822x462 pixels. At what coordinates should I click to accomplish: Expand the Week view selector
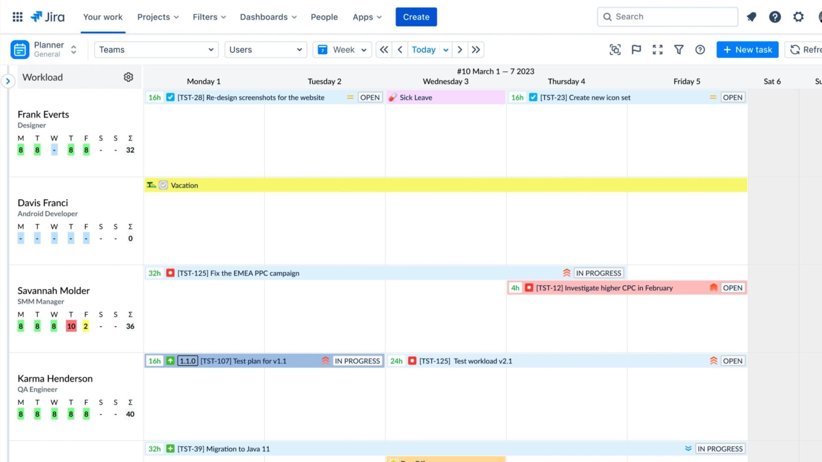(x=342, y=49)
